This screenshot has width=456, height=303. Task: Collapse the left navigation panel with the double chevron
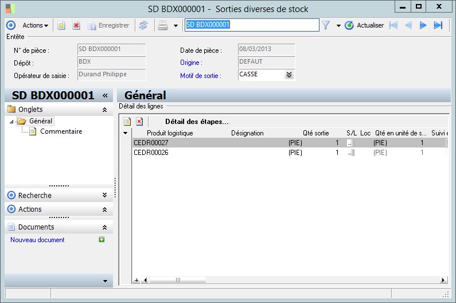point(106,95)
